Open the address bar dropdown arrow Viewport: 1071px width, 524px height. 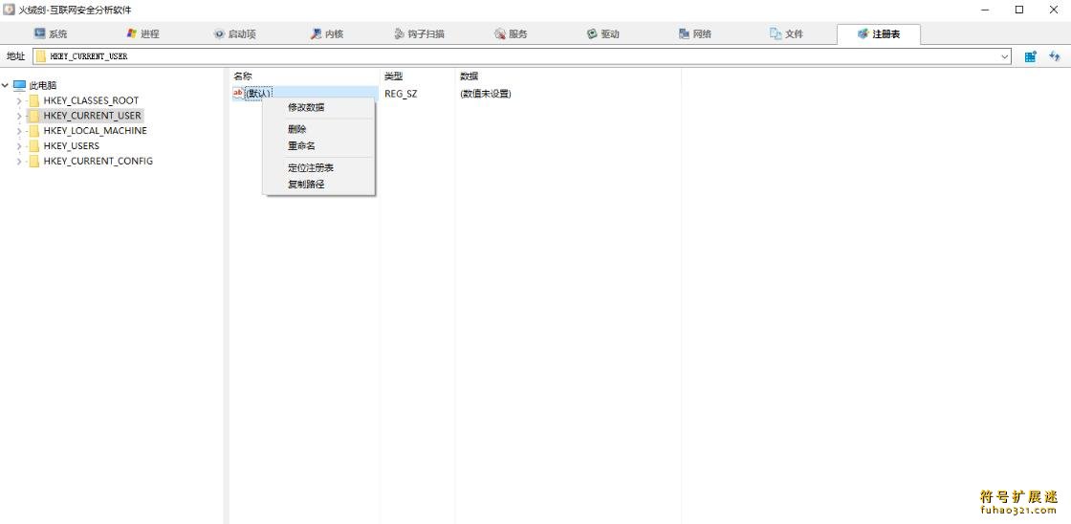1005,56
